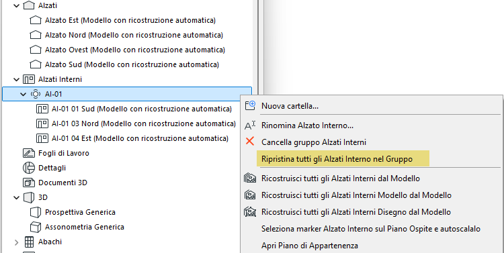Image resolution: width=504 pixels, height=253 pixels.
Task: Click the AI-01 group marker icon
Action: 36,94
